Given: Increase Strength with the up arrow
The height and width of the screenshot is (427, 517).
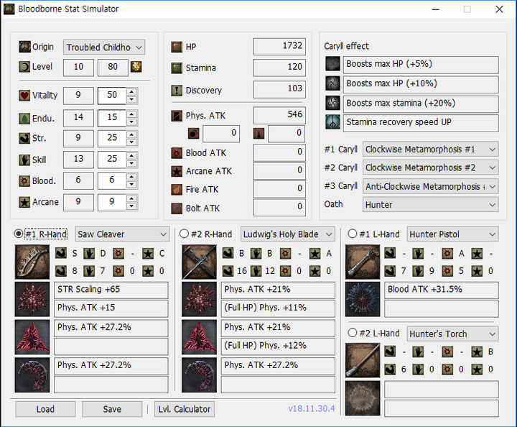Looking at the screenshot, I should click(132, 135).
